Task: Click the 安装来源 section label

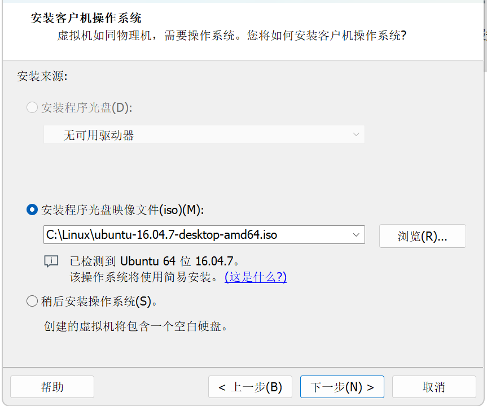Action: pos(42,76)
